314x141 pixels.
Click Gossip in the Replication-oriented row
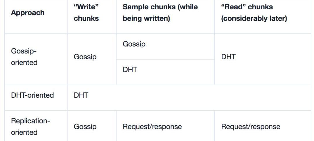pos(85,127)
